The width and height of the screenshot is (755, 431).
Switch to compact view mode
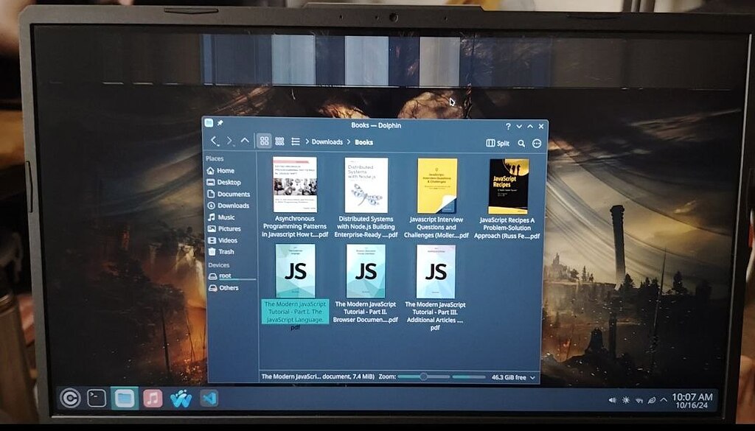[280, 142]
